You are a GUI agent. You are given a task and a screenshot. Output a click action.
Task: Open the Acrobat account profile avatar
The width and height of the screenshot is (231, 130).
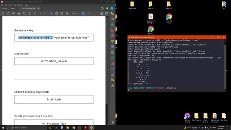112,8
